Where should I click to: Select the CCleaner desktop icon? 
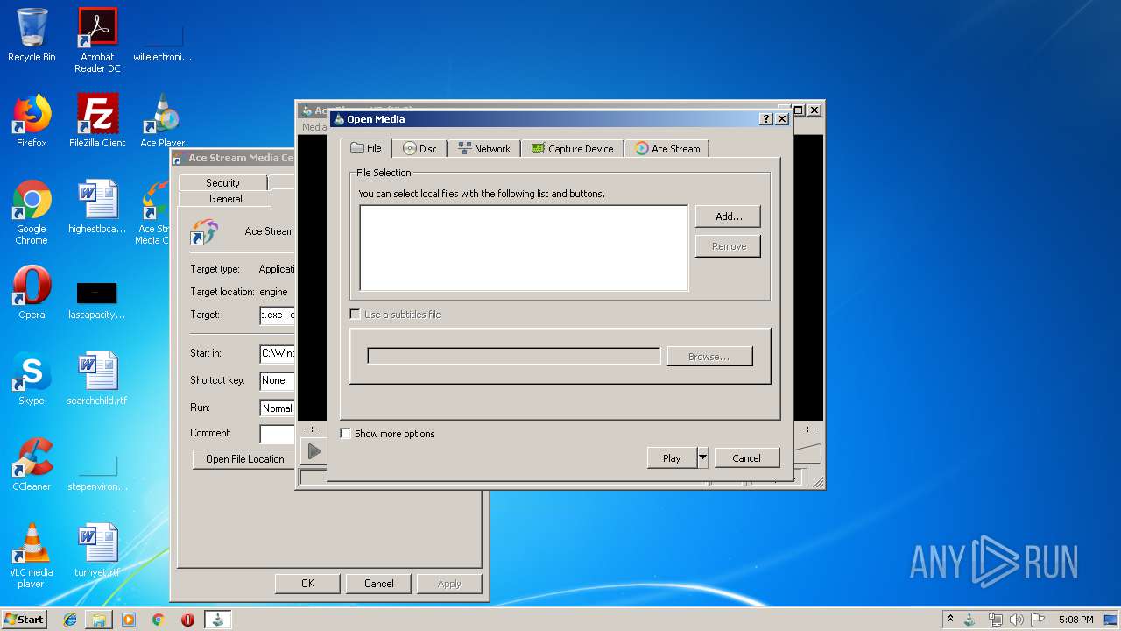point(32,464)
